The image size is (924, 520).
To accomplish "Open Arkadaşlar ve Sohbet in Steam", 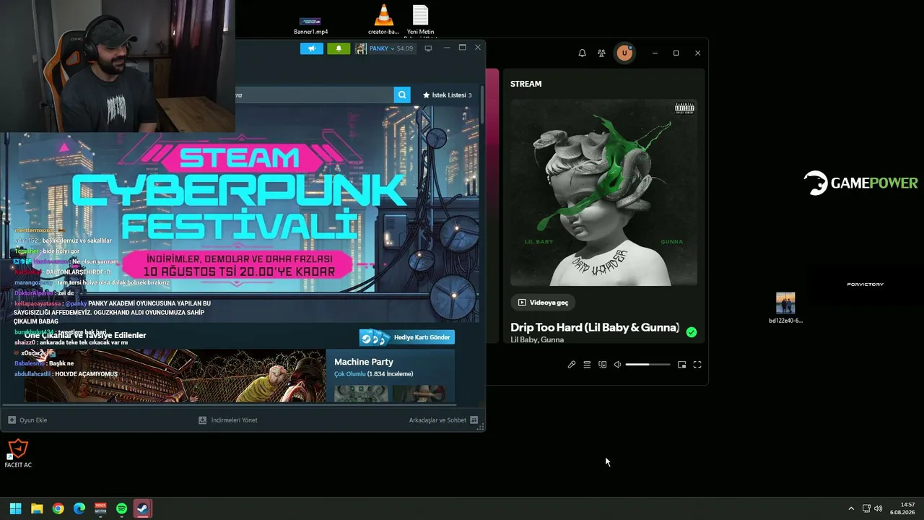I will [443, 420].
